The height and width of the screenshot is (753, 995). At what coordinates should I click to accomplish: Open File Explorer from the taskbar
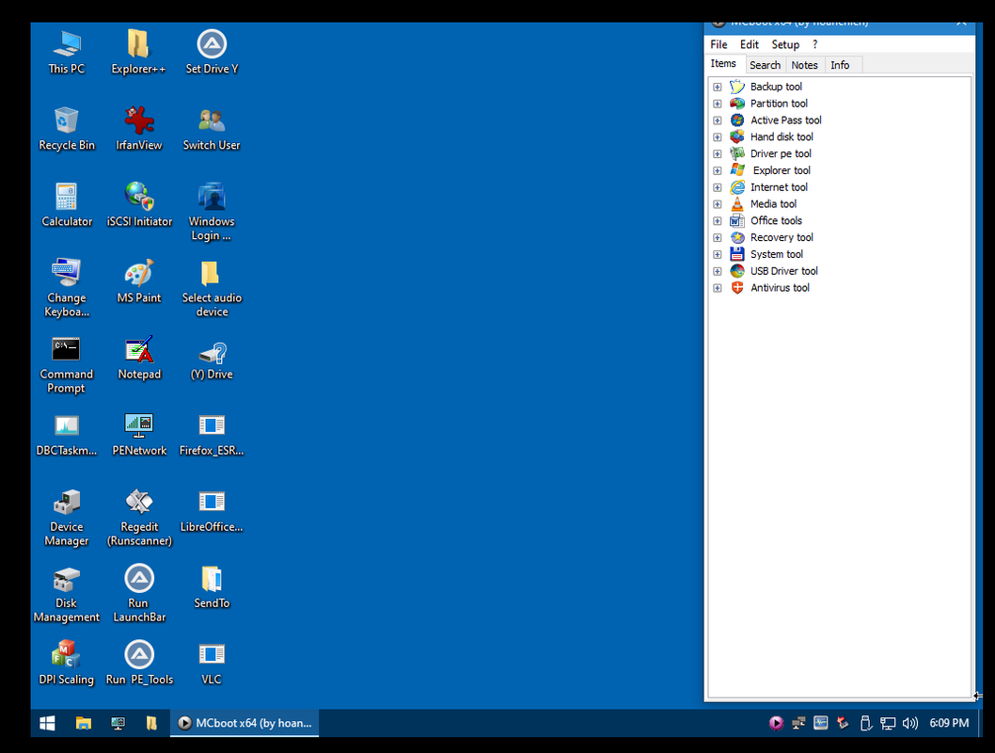(x=83, y=723)
